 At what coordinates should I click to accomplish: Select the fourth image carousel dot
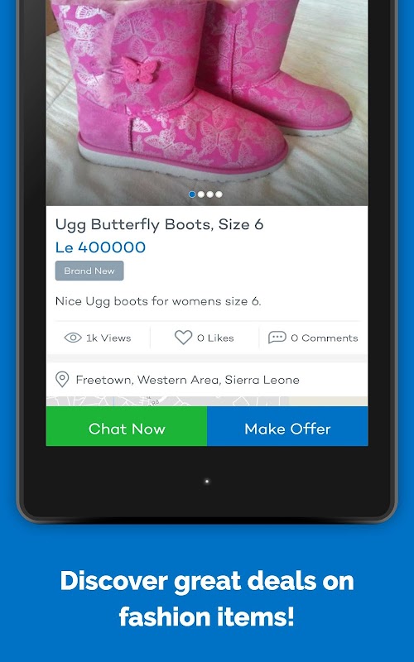[x=219, y=194]
